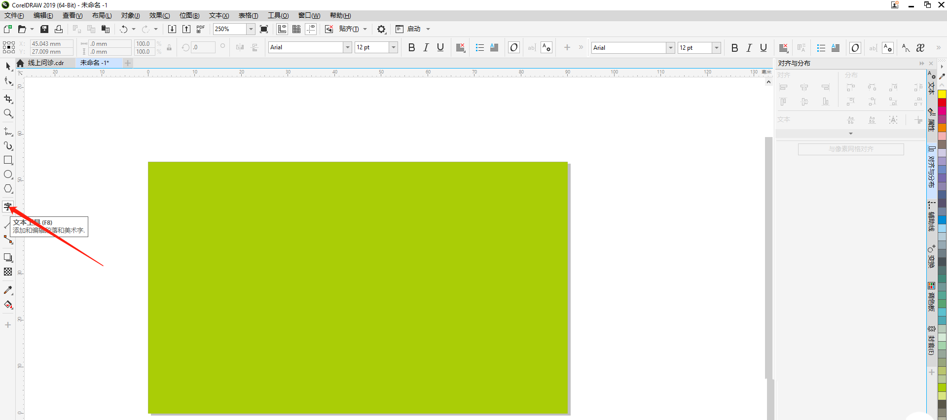
Task: Open the 效果 (Effects) menu
Action: [x=159, y=16]
